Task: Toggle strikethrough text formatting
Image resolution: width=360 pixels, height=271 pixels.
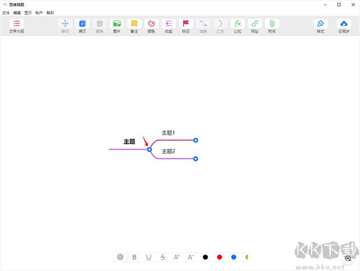Action: (163, 257)
